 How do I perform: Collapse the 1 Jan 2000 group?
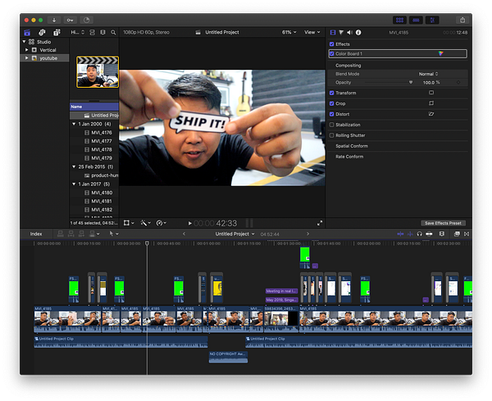[x=74, y=124]
